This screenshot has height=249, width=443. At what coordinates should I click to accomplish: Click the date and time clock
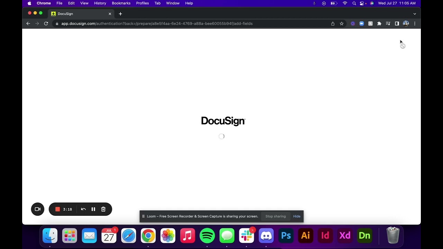[397, 3]
